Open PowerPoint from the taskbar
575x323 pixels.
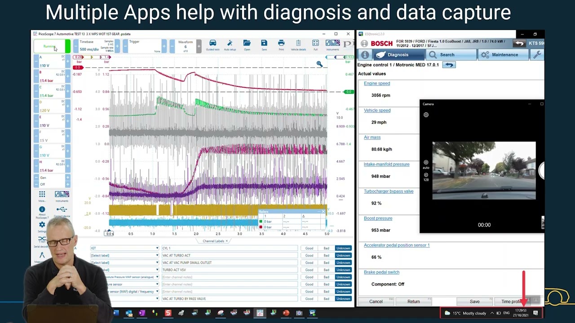click(x=286, y=313)
